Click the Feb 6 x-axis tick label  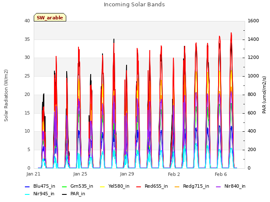coord(221,174)
